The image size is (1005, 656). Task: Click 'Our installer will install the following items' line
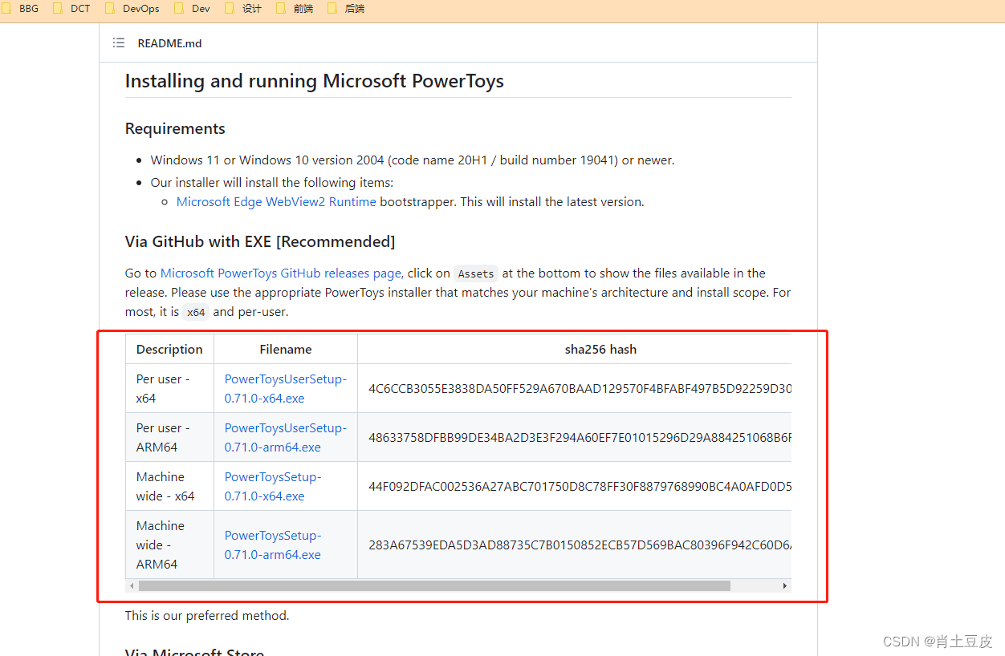272,183
